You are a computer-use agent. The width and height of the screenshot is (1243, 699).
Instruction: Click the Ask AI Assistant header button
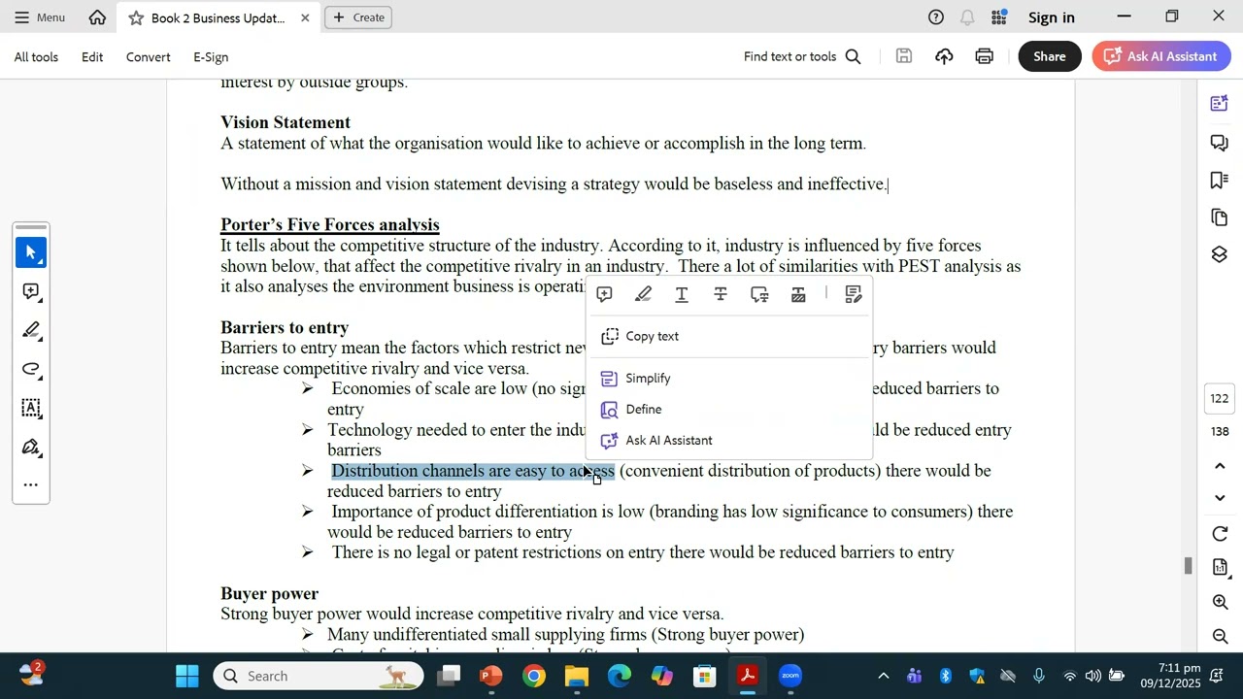click(x=1161, y=56)
